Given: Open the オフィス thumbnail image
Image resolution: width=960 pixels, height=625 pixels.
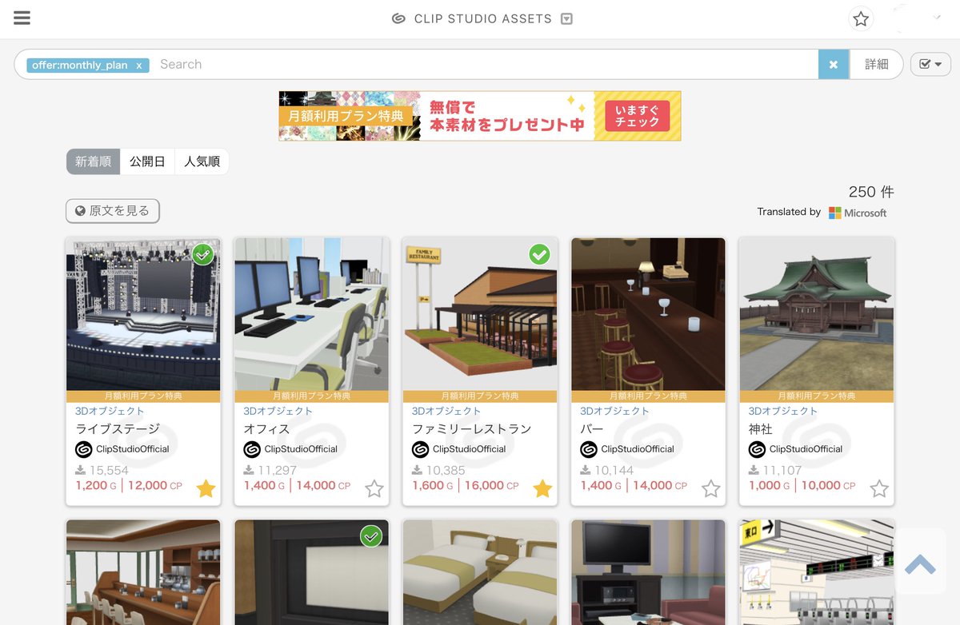Looking at the screenshot, I should tap(311, 313).
